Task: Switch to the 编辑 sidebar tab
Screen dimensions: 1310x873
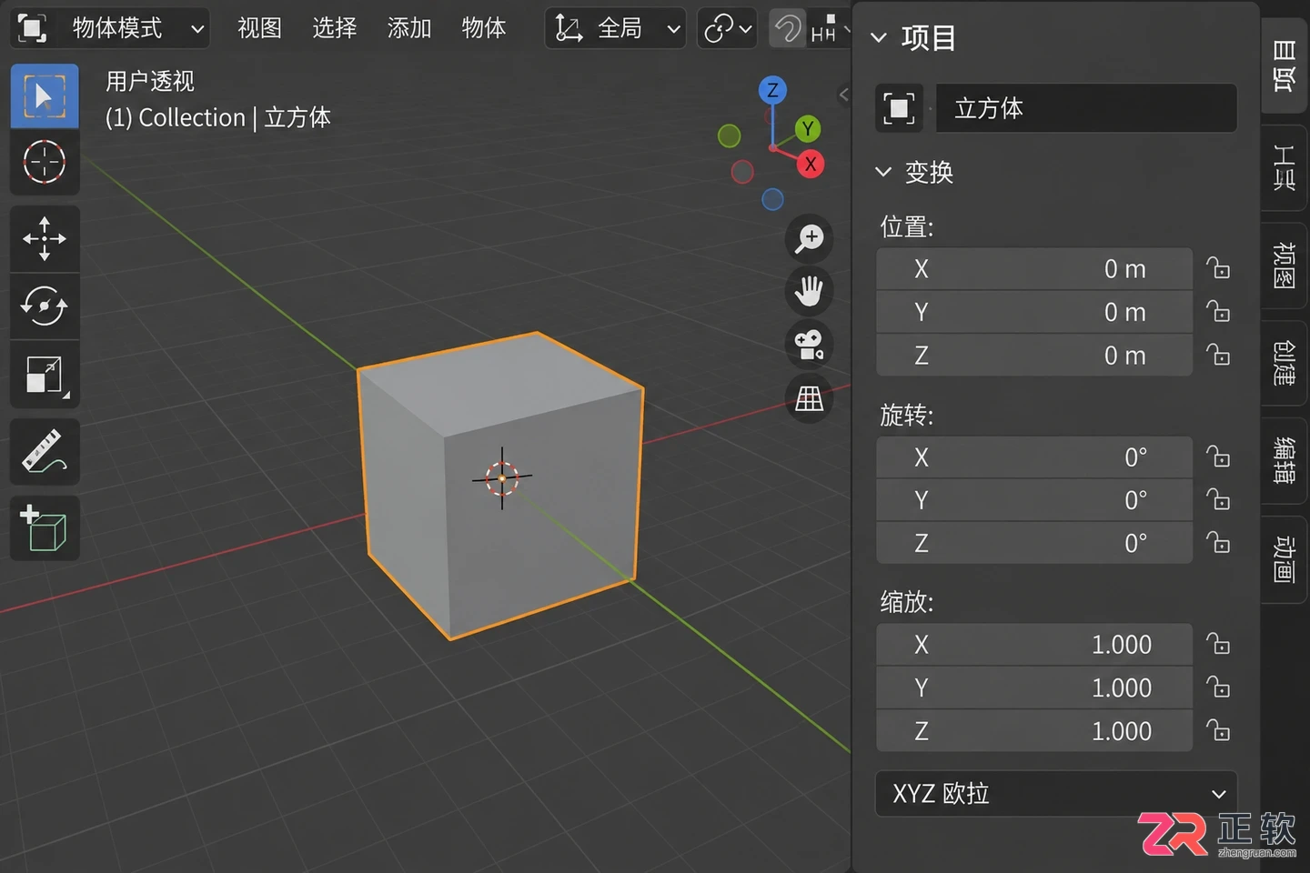Action: [1285, 461]
